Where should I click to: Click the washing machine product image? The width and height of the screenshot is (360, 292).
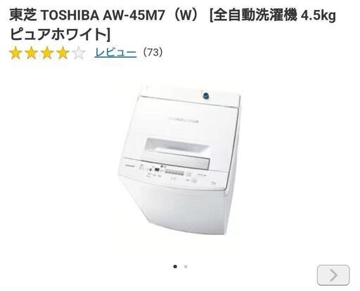coord(179,160)
